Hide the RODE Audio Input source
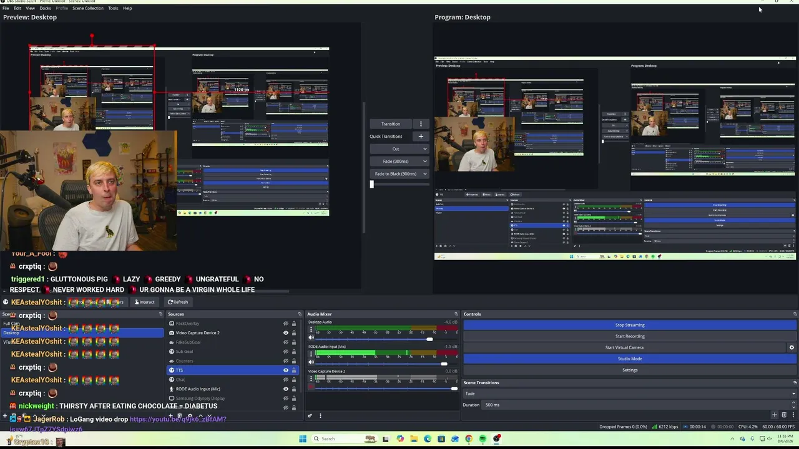Viewport: 799px width, 449px height. click(x=286, y=389)
